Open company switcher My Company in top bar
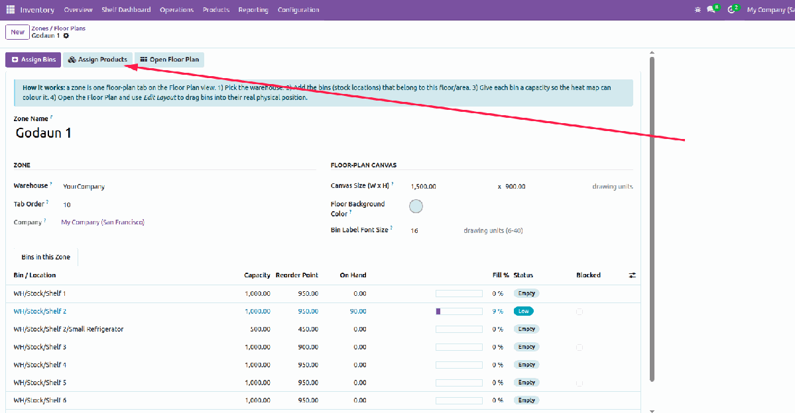The height and width of the screenshot is (413, 795). click(x=770, y=10)
